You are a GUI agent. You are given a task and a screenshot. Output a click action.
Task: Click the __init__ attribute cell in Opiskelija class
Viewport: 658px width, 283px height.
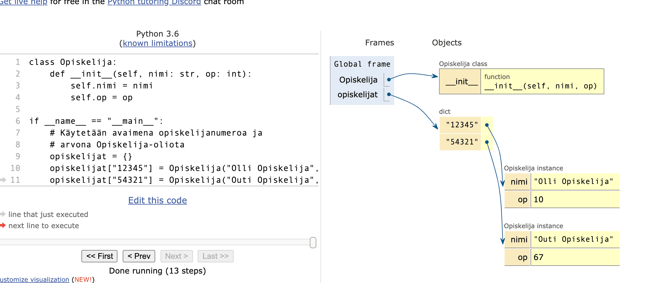(461, 82)
